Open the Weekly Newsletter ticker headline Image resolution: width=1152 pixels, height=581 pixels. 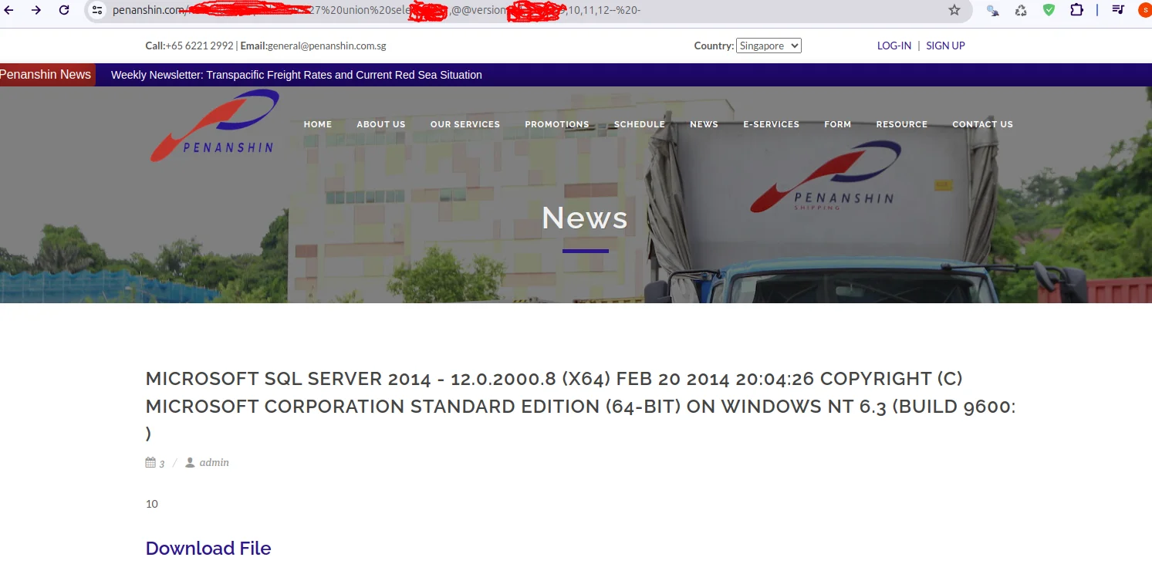click(x=296, y=75)
